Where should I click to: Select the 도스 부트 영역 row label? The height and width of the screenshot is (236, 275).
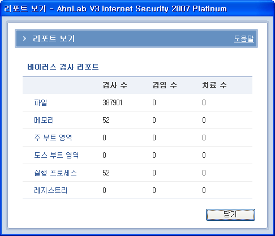(56, 155)
